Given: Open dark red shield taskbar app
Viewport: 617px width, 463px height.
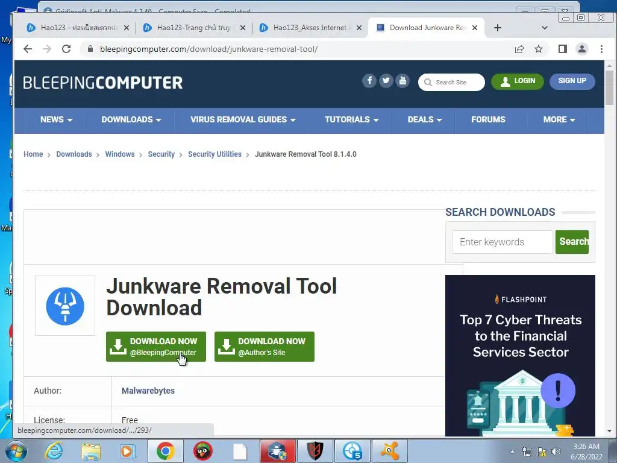Looking at the screenshot, I should click(x=315, y=451).
